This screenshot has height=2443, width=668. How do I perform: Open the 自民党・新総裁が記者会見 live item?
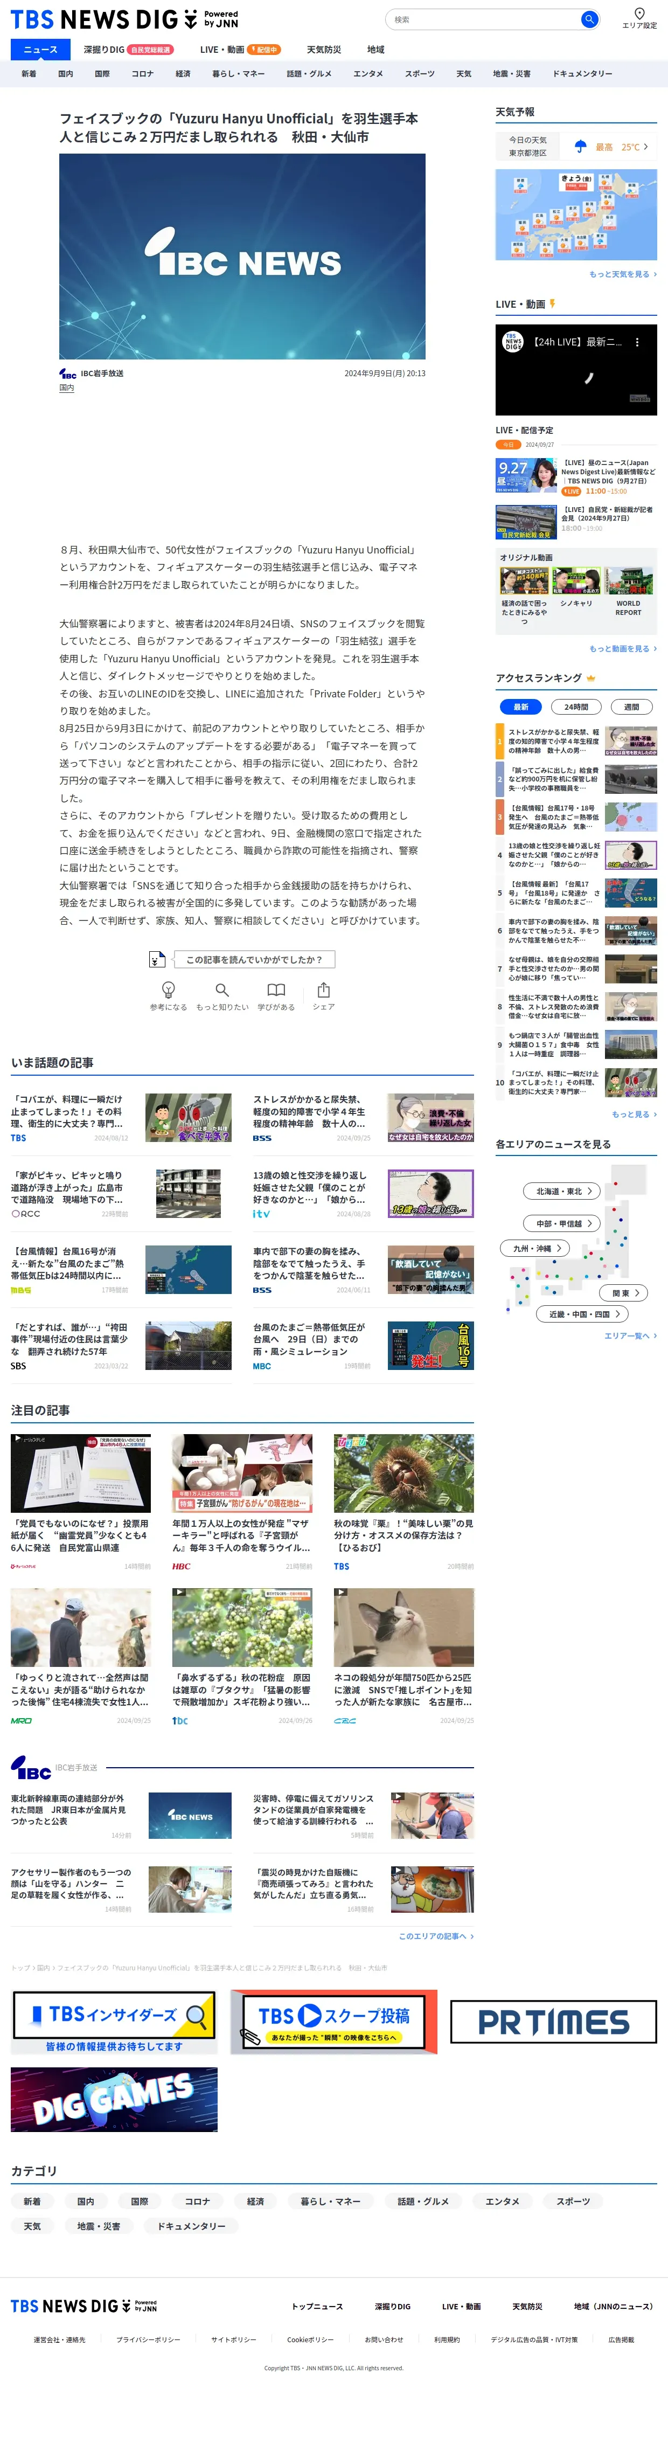pyautogui.click(x=576, y=521)
